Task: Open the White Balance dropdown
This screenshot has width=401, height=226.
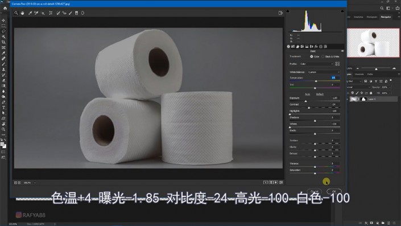Action: point(324,72)
